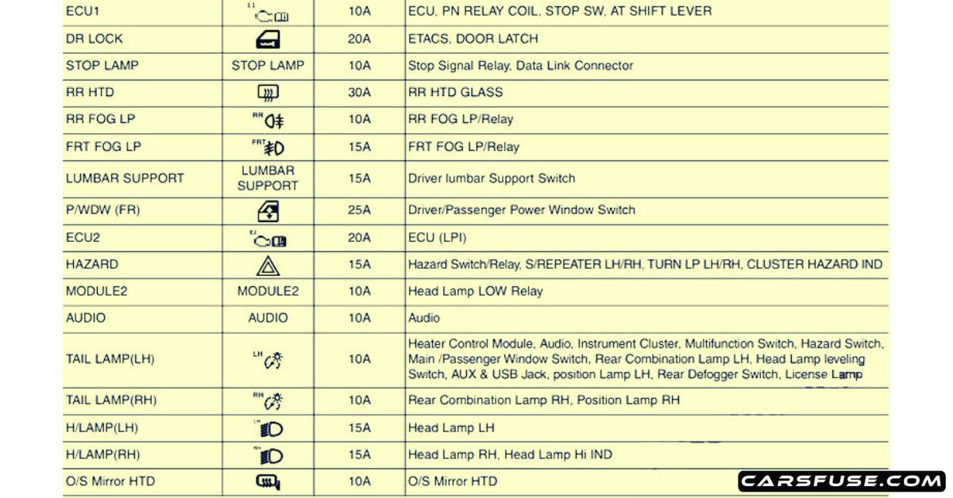
Task: Toggle the TAIL LAMP(LH) position lamp icon
Action: pos(270,358)
